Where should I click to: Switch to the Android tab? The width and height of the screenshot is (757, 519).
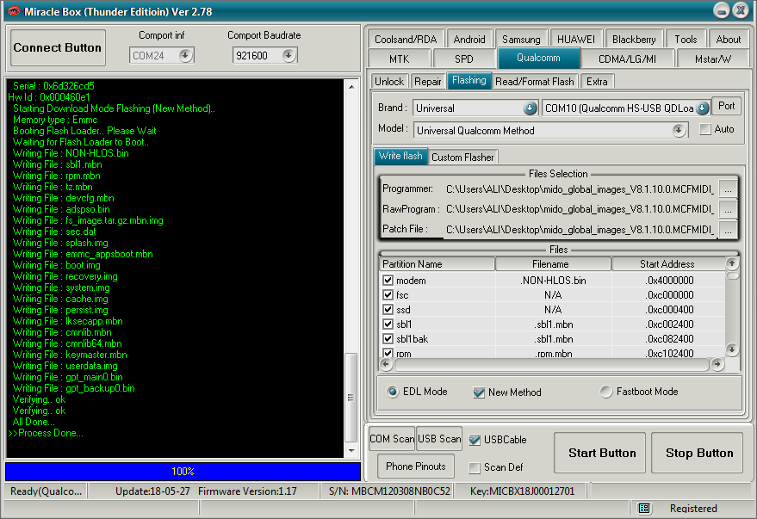pos(469,39)
